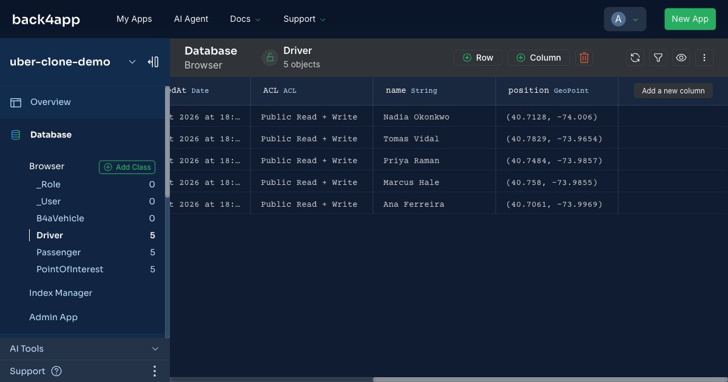The height and width of the screenshot is (382, 728).
Task: Open AI Agent from top navigation
Action: tap(191, 19)
